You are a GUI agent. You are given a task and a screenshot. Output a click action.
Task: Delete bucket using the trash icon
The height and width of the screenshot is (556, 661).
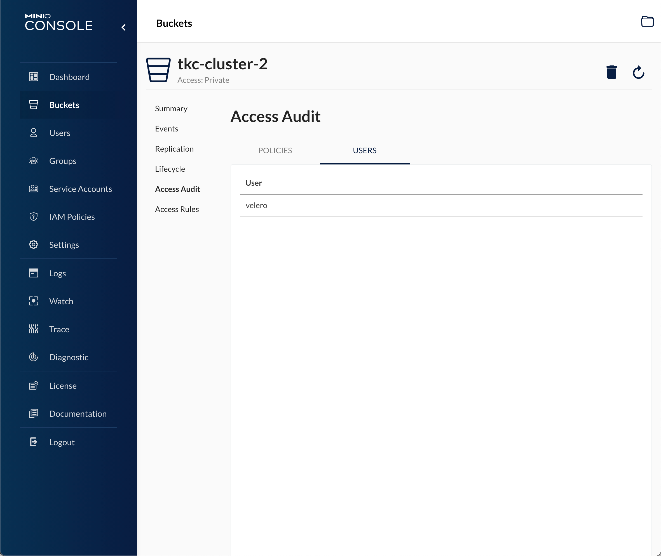pos(611,72)
